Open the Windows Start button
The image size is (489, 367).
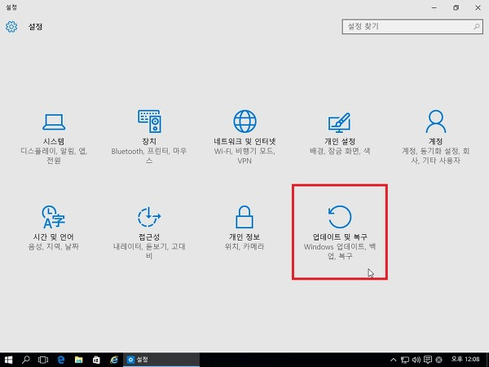pyautogui.click(x=8, y=360)
